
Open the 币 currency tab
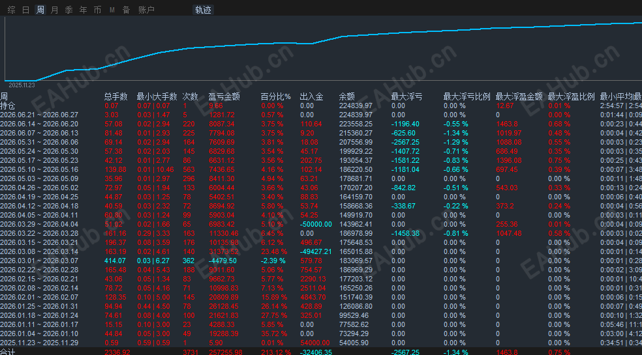coord(97,10)
